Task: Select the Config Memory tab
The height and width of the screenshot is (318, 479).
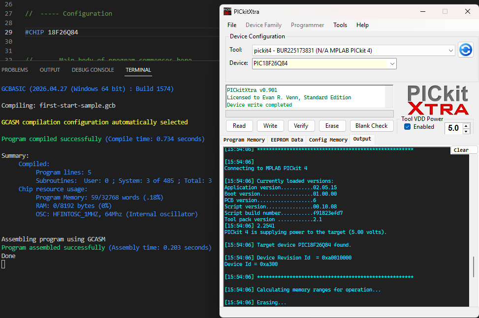Action: point(328,140)
